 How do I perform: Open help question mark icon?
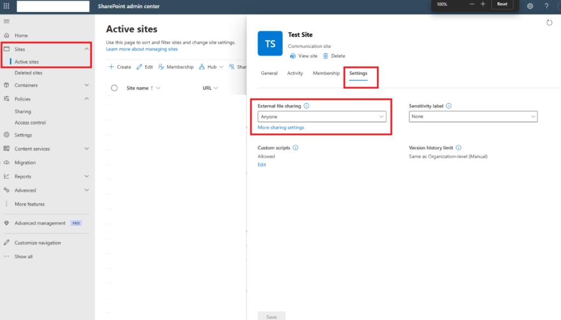(x=546, y=6)
